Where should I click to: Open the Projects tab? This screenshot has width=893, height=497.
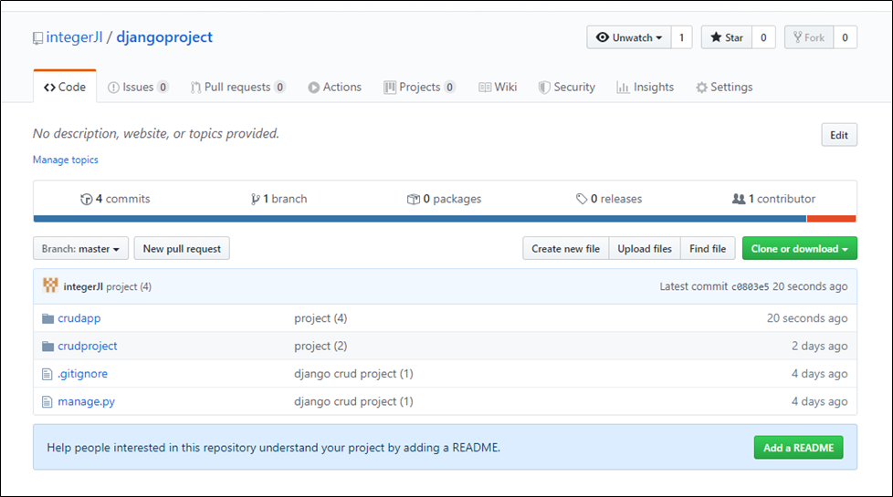[x=420, y=87]
